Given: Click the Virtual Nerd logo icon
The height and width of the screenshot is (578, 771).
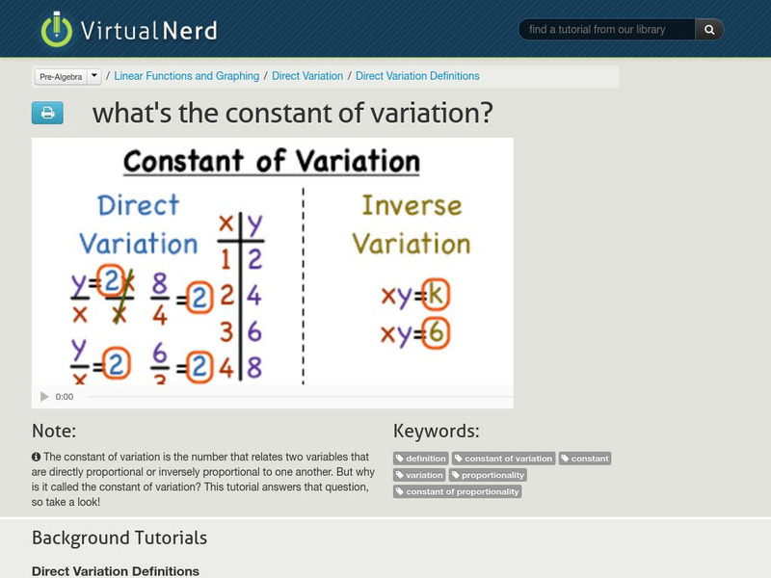Looking at the screenshot, I should pyautogui.click(x=56, y=29).
